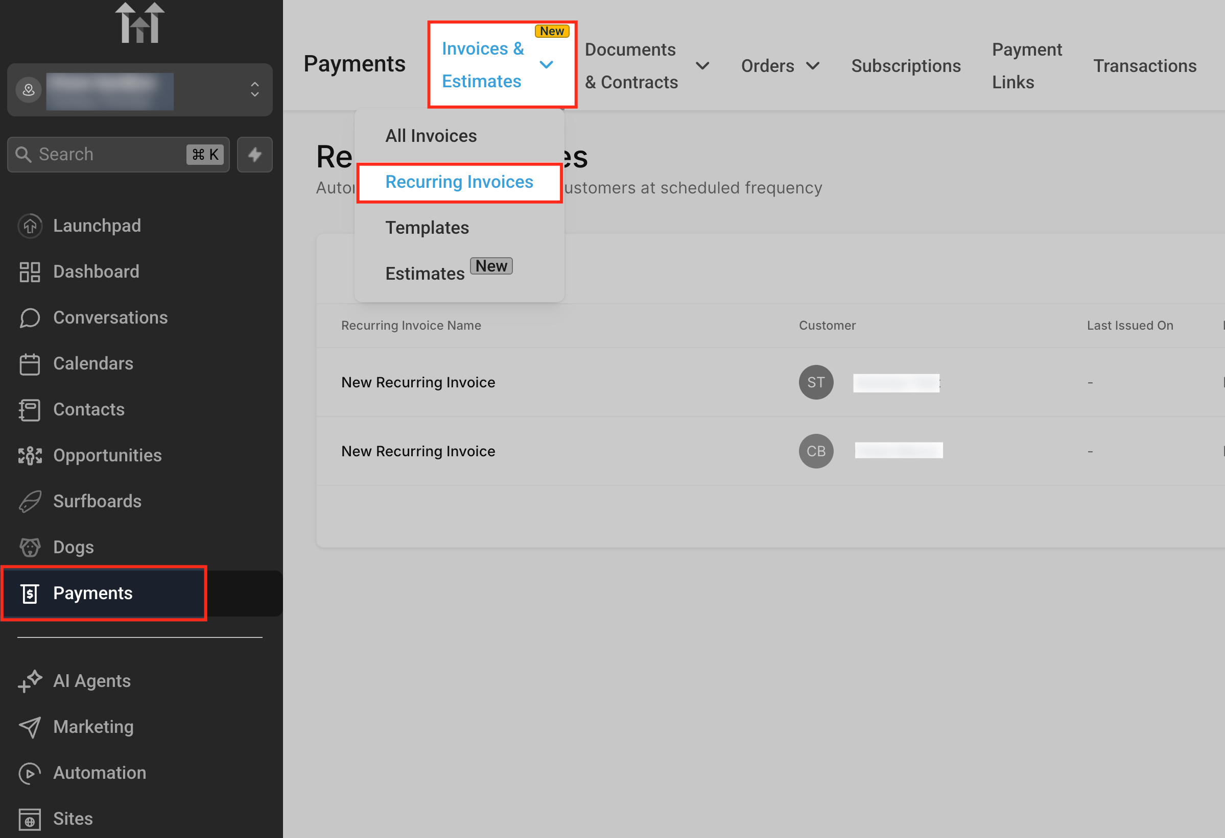Open Calendars using the calendar icon
Viewport: 1225px width, 838px height.
30,363
